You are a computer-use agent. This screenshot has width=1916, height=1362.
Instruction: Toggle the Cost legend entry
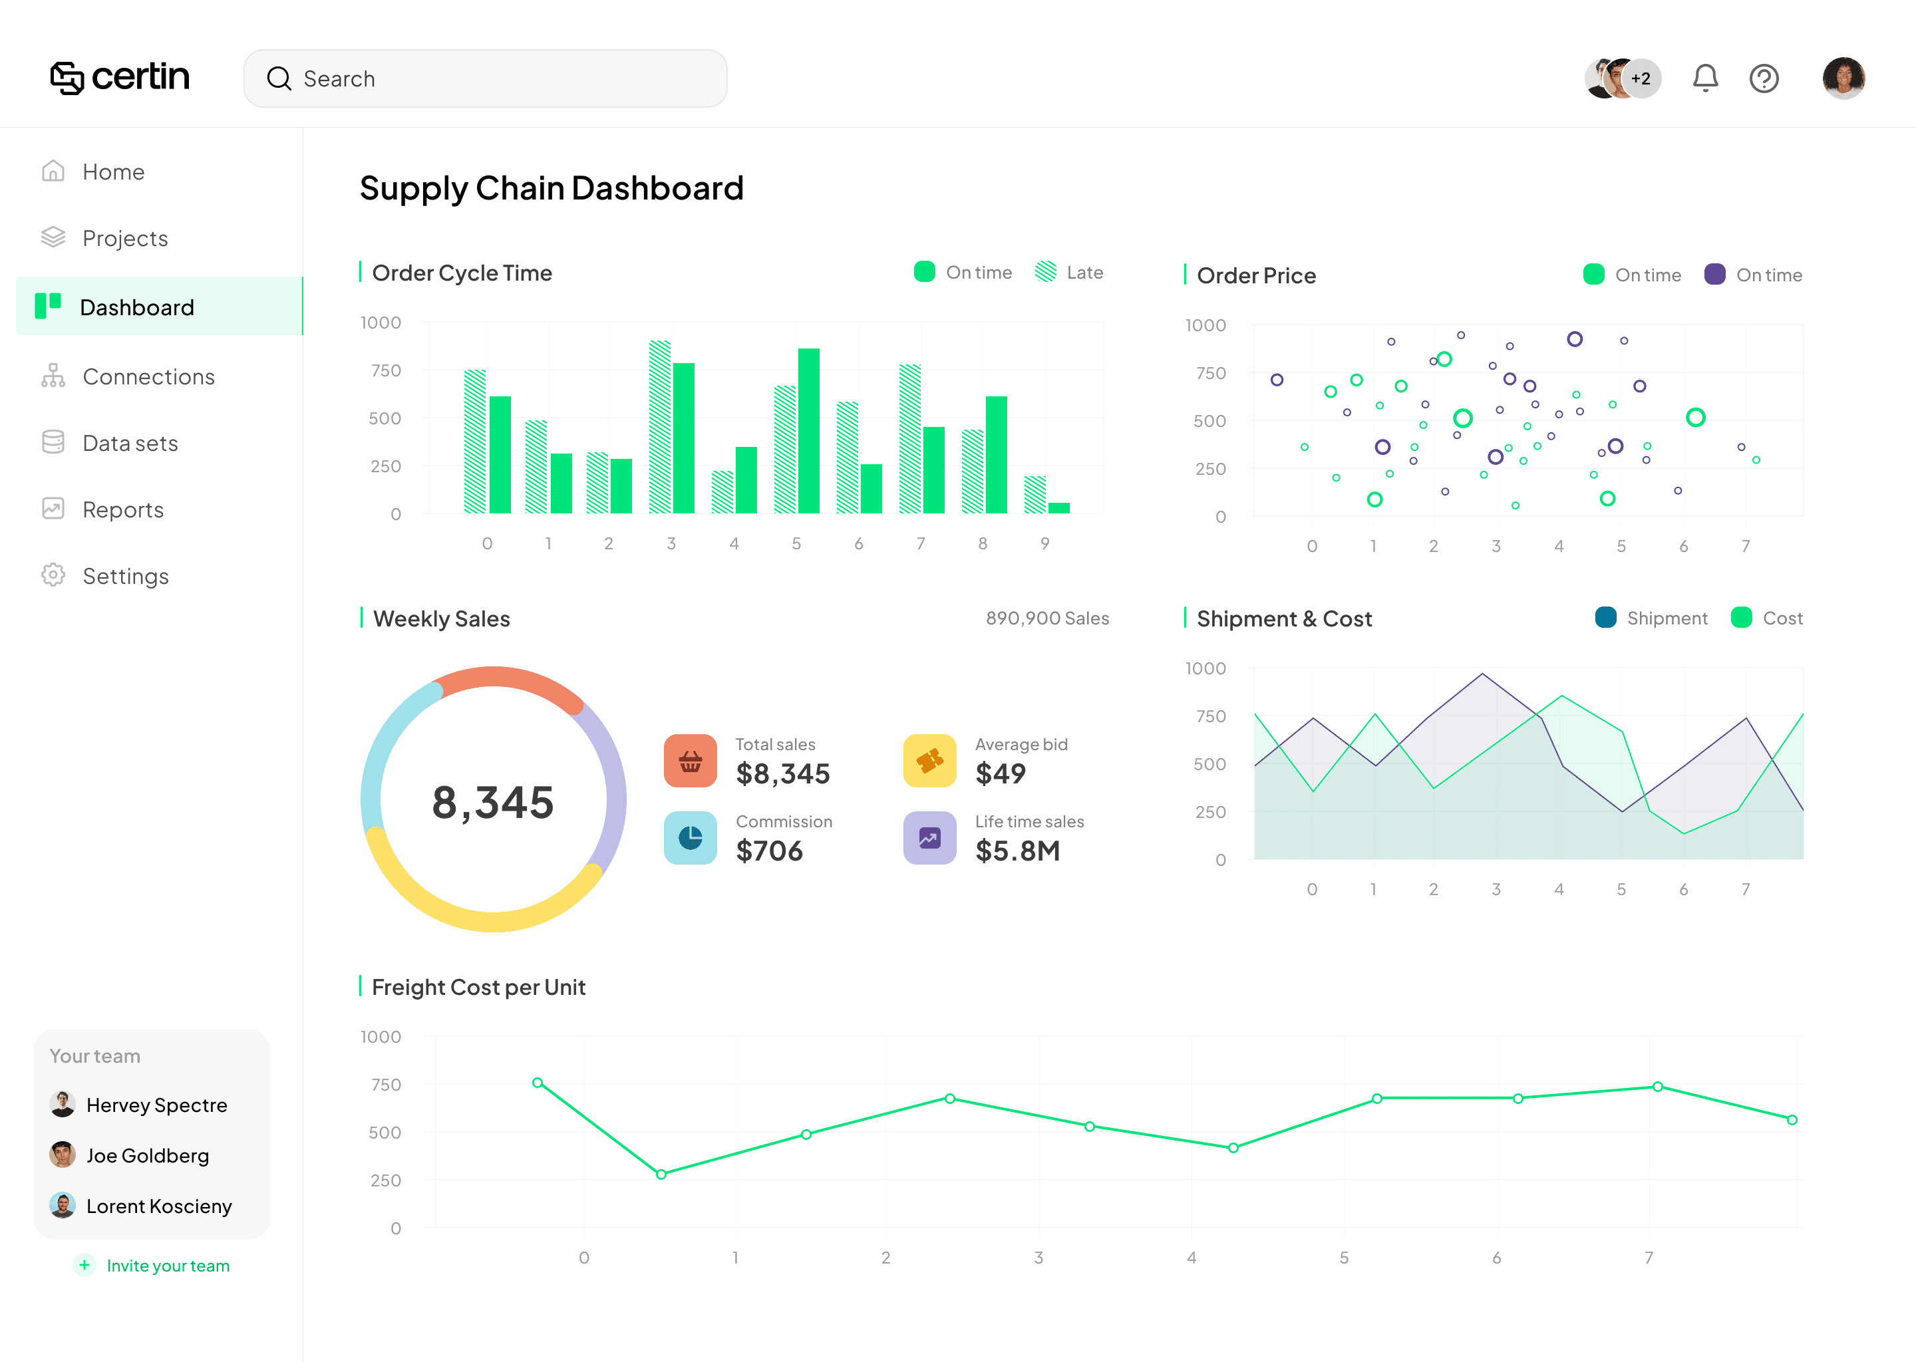pyautogui.click(x=1768, y=617)
